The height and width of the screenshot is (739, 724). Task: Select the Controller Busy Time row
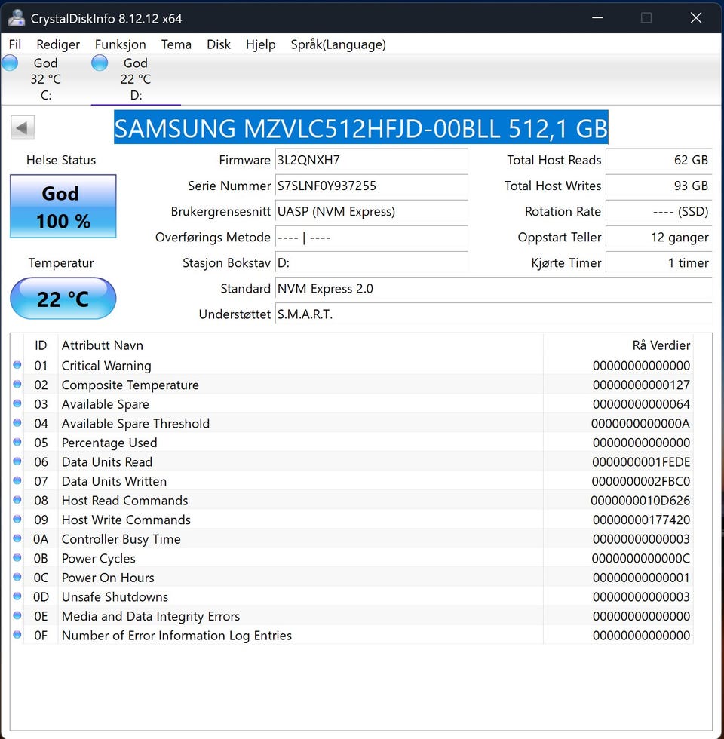coord(351,539)
